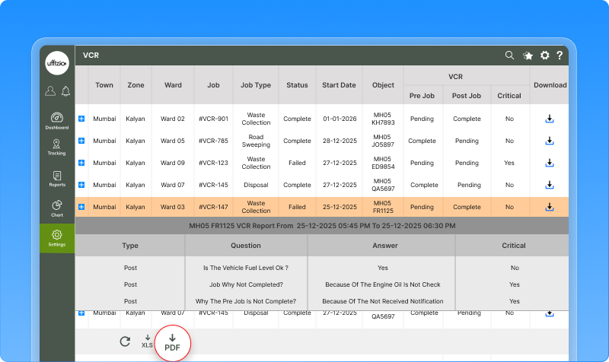Open help question mark icon
609x362 pixels.
click(x=560, y=56)
